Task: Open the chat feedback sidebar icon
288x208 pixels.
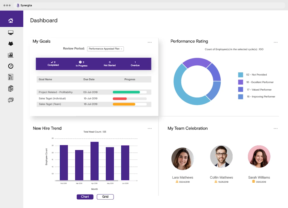Action: click(11, 100)
